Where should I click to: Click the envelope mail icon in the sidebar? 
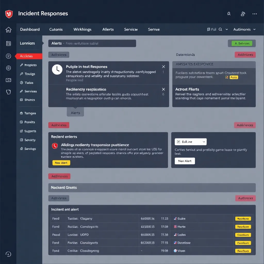point(8,80)
